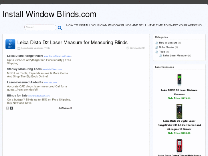Click the next ads arrow button
208x156 pixels.
pyautogui.click(x=11, y=108)
